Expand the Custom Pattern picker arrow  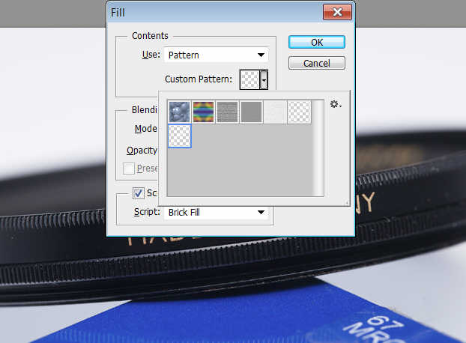(264, 79)
